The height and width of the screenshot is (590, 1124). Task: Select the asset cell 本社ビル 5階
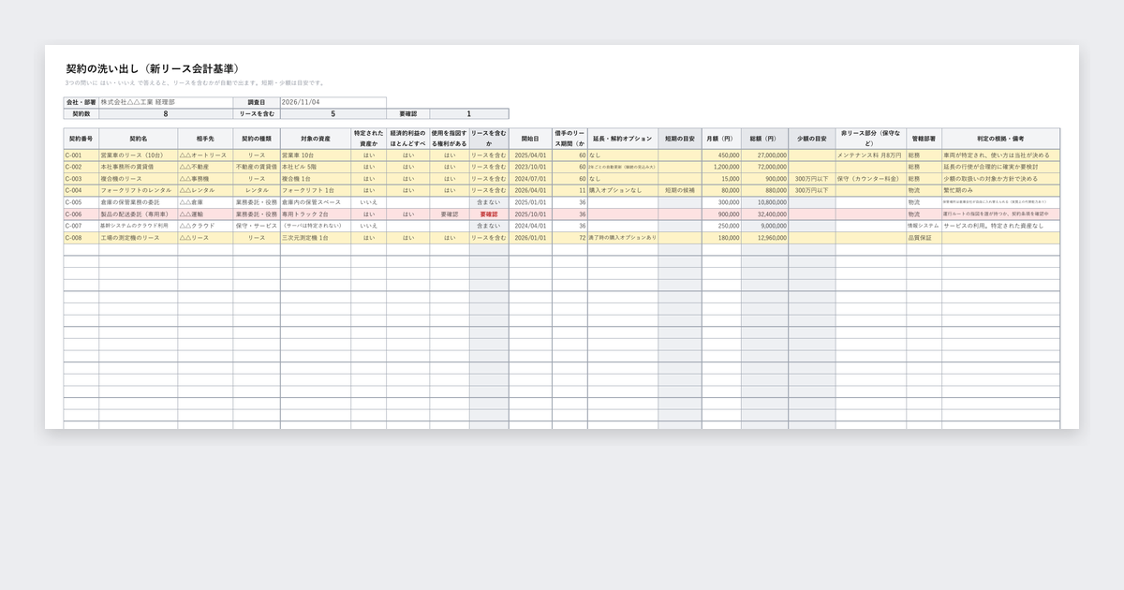pyautogui.click(x=315, y=167)
